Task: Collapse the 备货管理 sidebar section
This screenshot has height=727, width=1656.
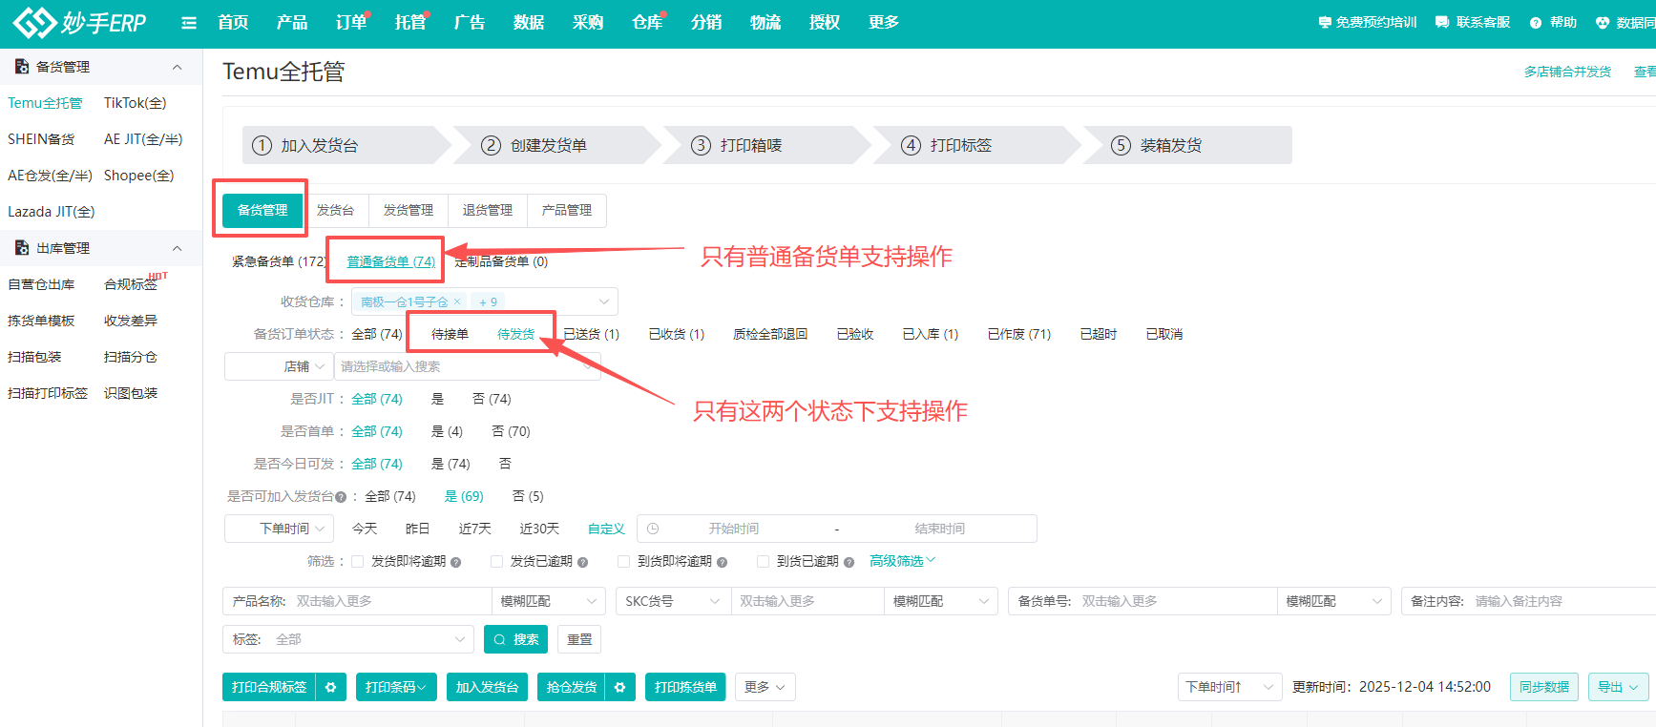Action: 177,67
